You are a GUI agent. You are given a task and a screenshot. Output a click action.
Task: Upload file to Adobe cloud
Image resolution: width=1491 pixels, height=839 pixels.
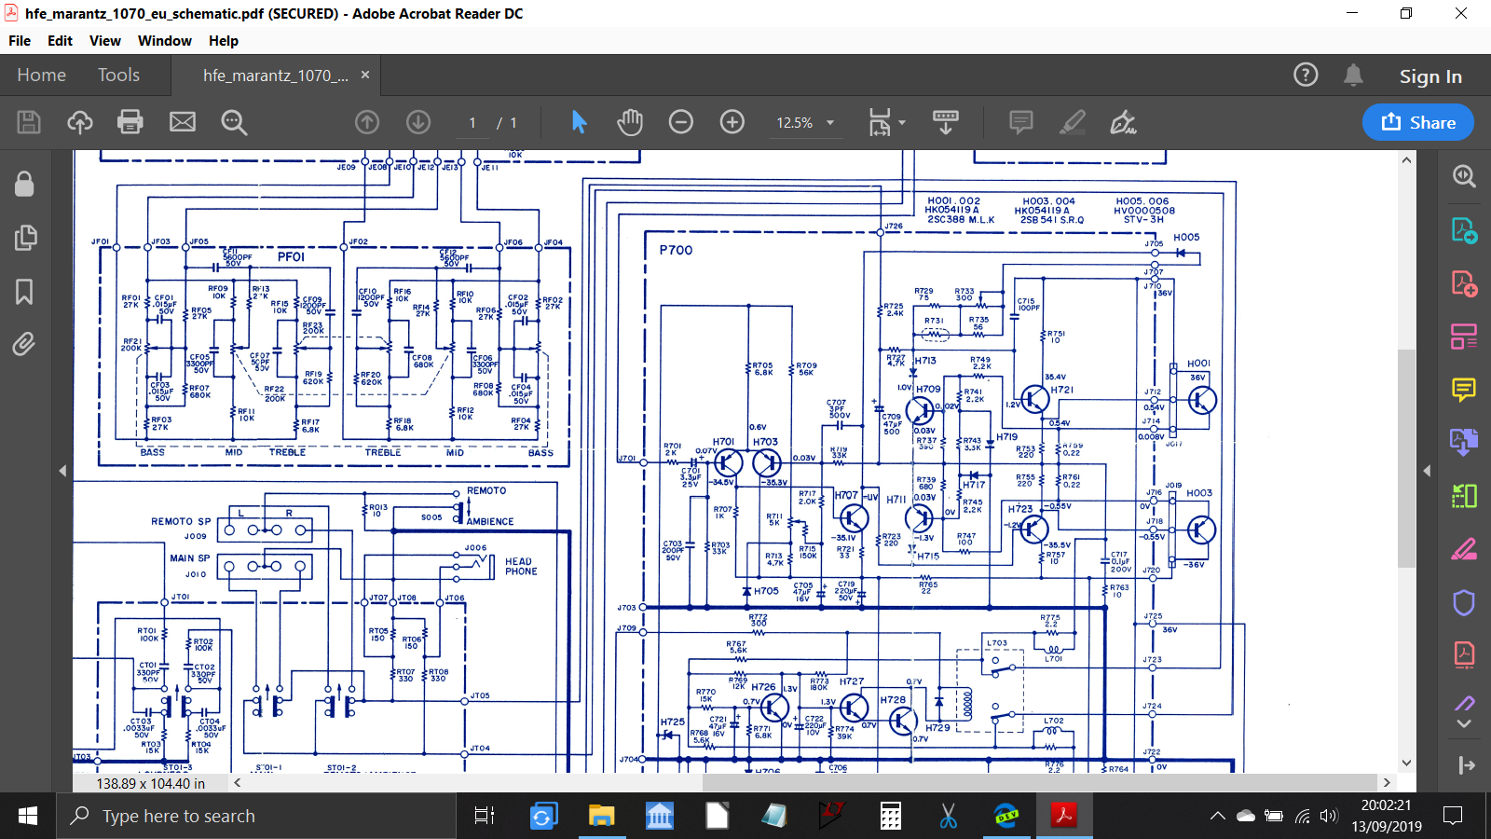coord(80,122)
